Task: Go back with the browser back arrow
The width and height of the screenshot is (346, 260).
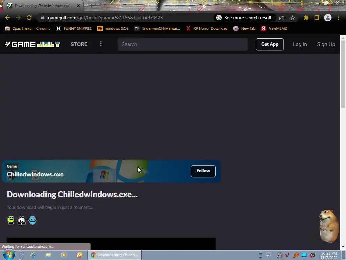Action: 7,18
